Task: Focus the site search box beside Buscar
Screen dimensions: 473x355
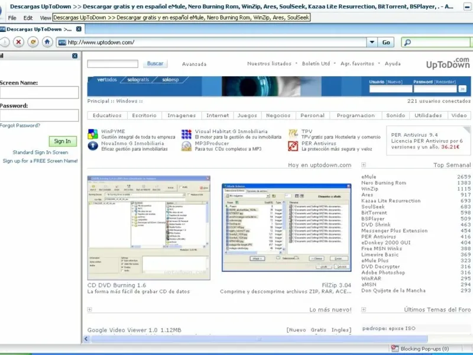Action: point(112,64)
